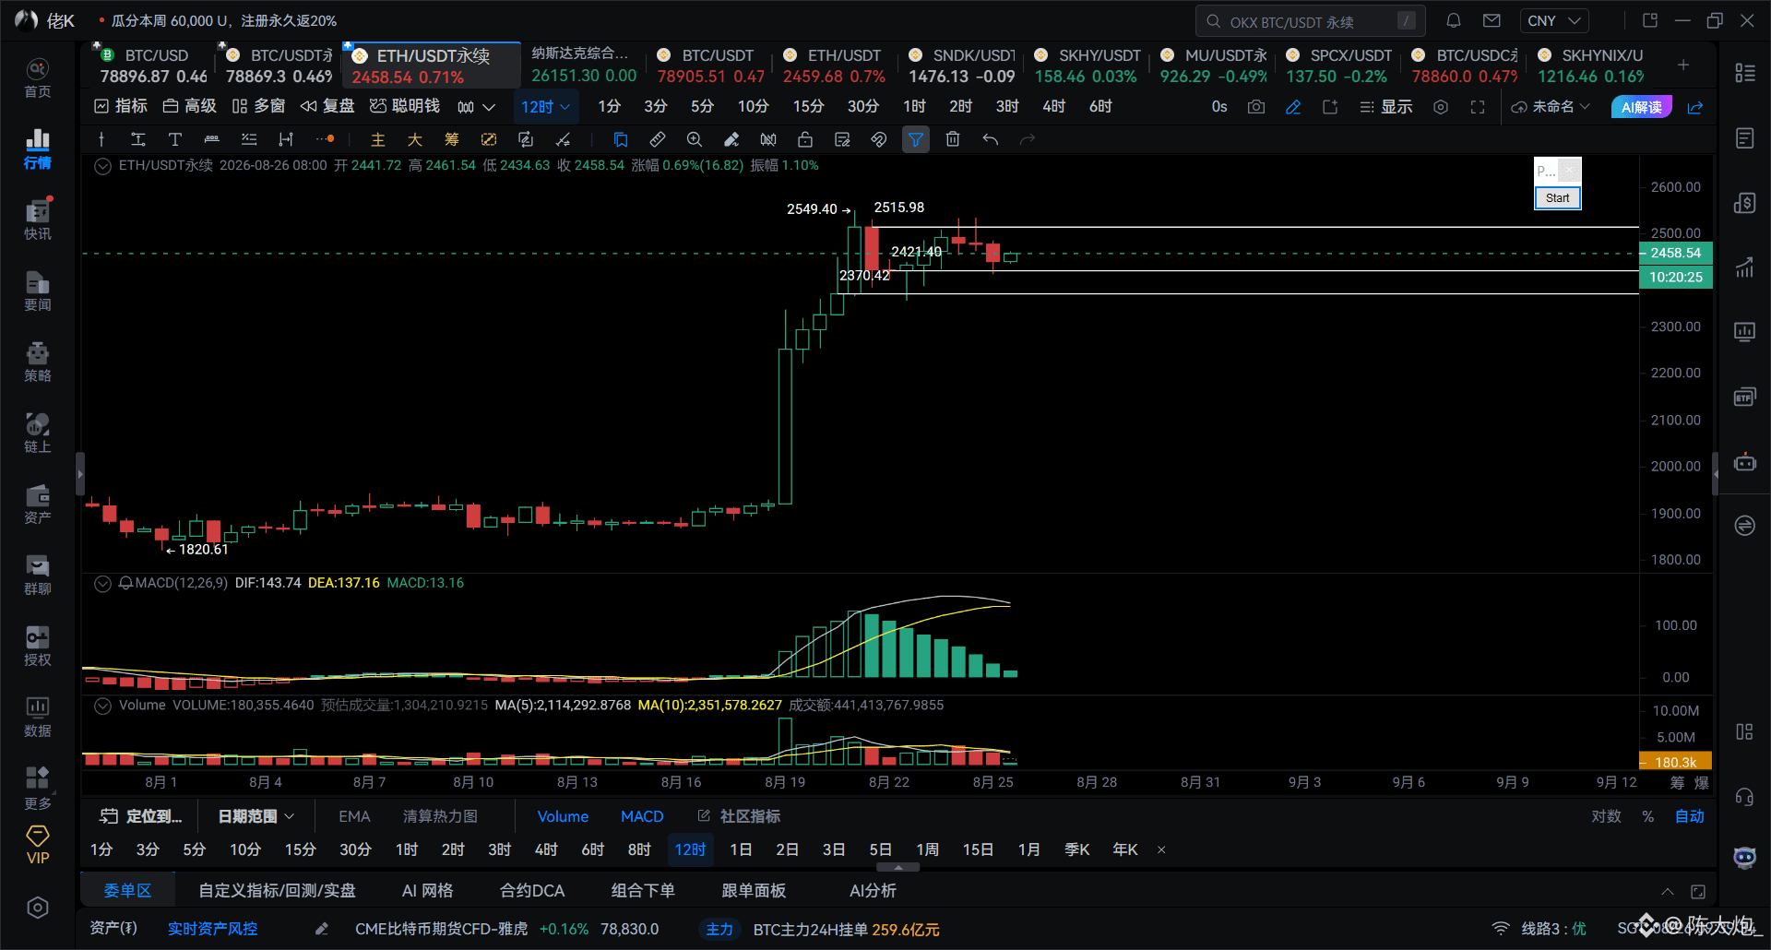
Task: Open the 群聊 group chat sidebar icon
Action: (x=37, y=575)
